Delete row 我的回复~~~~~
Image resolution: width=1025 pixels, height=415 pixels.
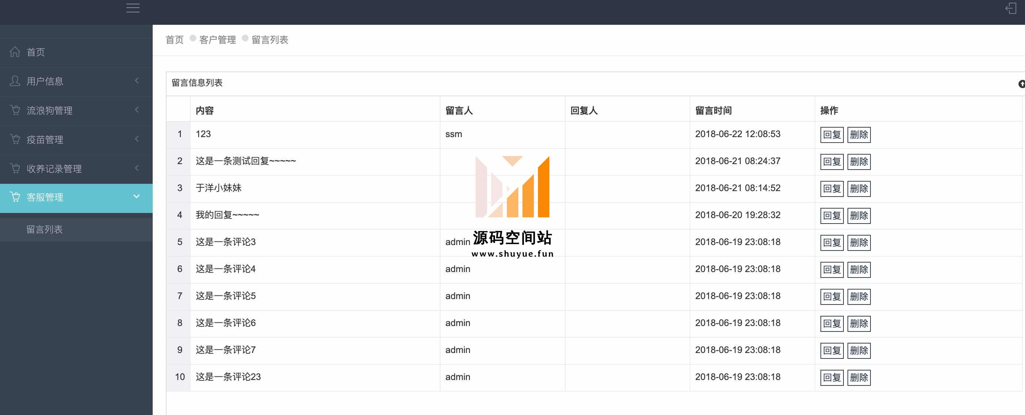pos(859,216)
